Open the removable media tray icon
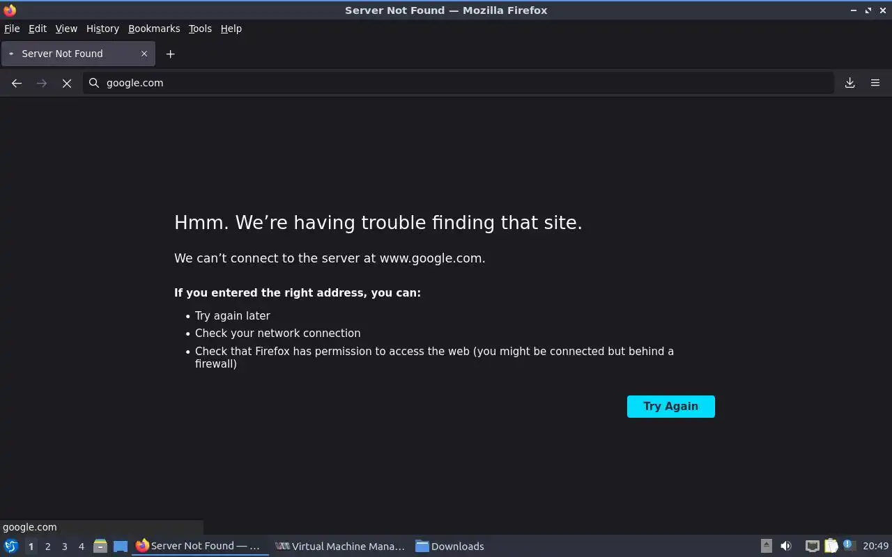Image resolution: width=892 pixels, height=557 pixels. (x=766, y=547)
